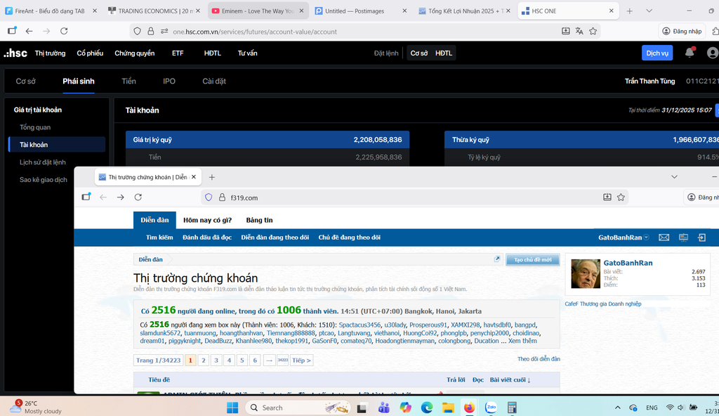
Task: Click Tiếp > pagination link on f319
Action: click(x=301, y=360)
